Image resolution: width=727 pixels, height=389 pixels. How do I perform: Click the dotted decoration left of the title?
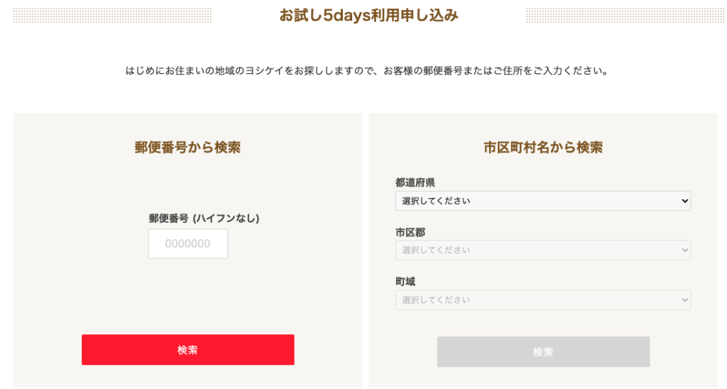click(112, 15)
